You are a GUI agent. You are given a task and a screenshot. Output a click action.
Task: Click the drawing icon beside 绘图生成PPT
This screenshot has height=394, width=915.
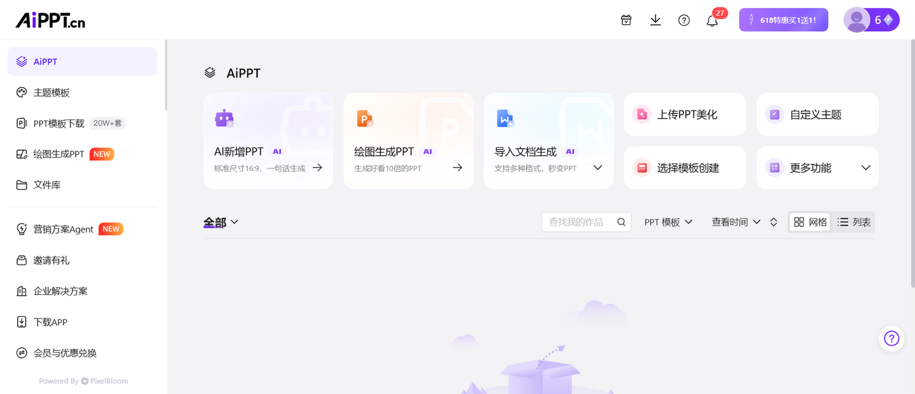[22, 154]
